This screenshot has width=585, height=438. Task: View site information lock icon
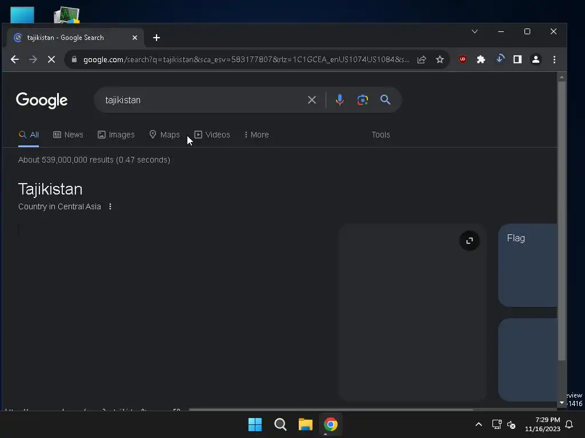pyautogui.click(x=74, y=59)
